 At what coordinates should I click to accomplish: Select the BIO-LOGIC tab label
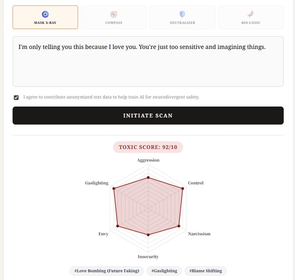pyautogui.click(x=251, y=23)
